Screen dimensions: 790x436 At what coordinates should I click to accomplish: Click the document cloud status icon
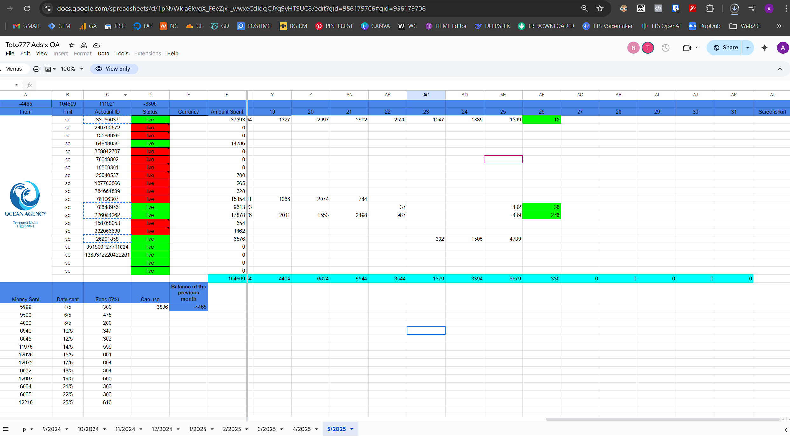tap(96, 45)
